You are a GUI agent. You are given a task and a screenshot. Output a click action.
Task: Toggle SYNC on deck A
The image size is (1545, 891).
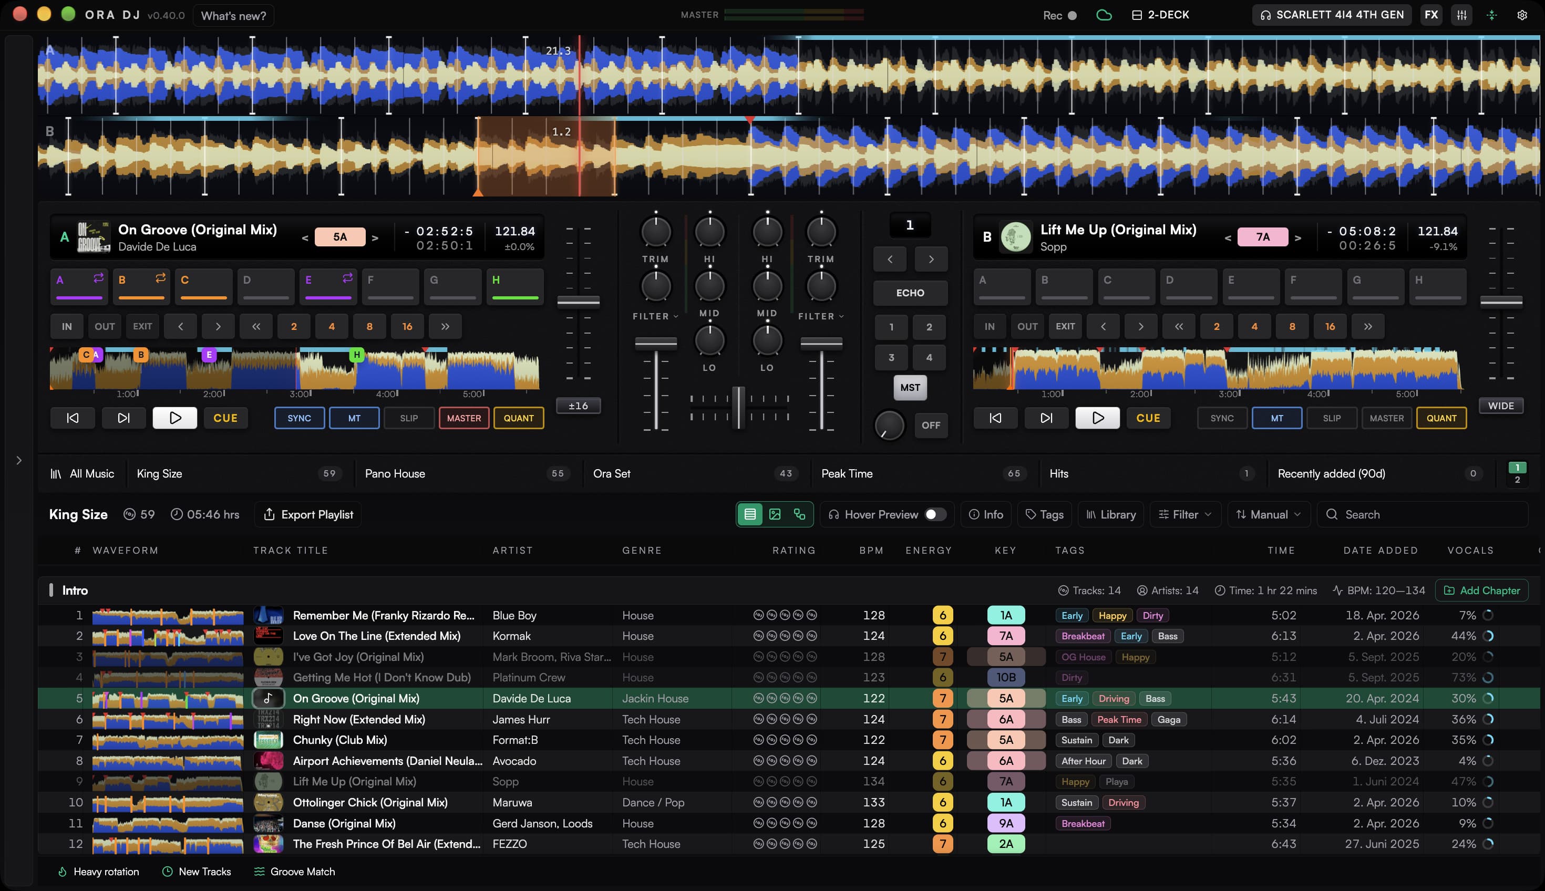[x=300, y=418]
